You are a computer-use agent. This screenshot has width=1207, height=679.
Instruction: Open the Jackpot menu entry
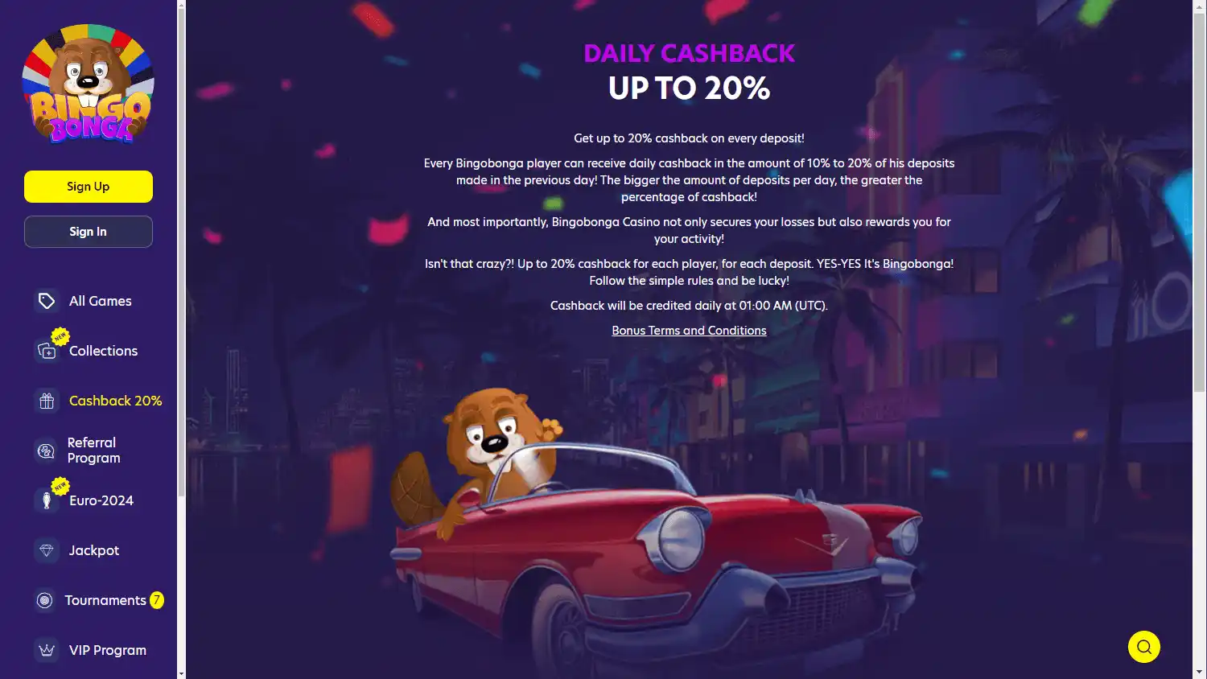click(x=94, y=550)
